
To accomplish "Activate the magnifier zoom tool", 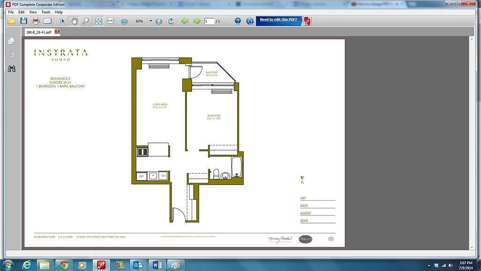I will (x=85, y=21).
